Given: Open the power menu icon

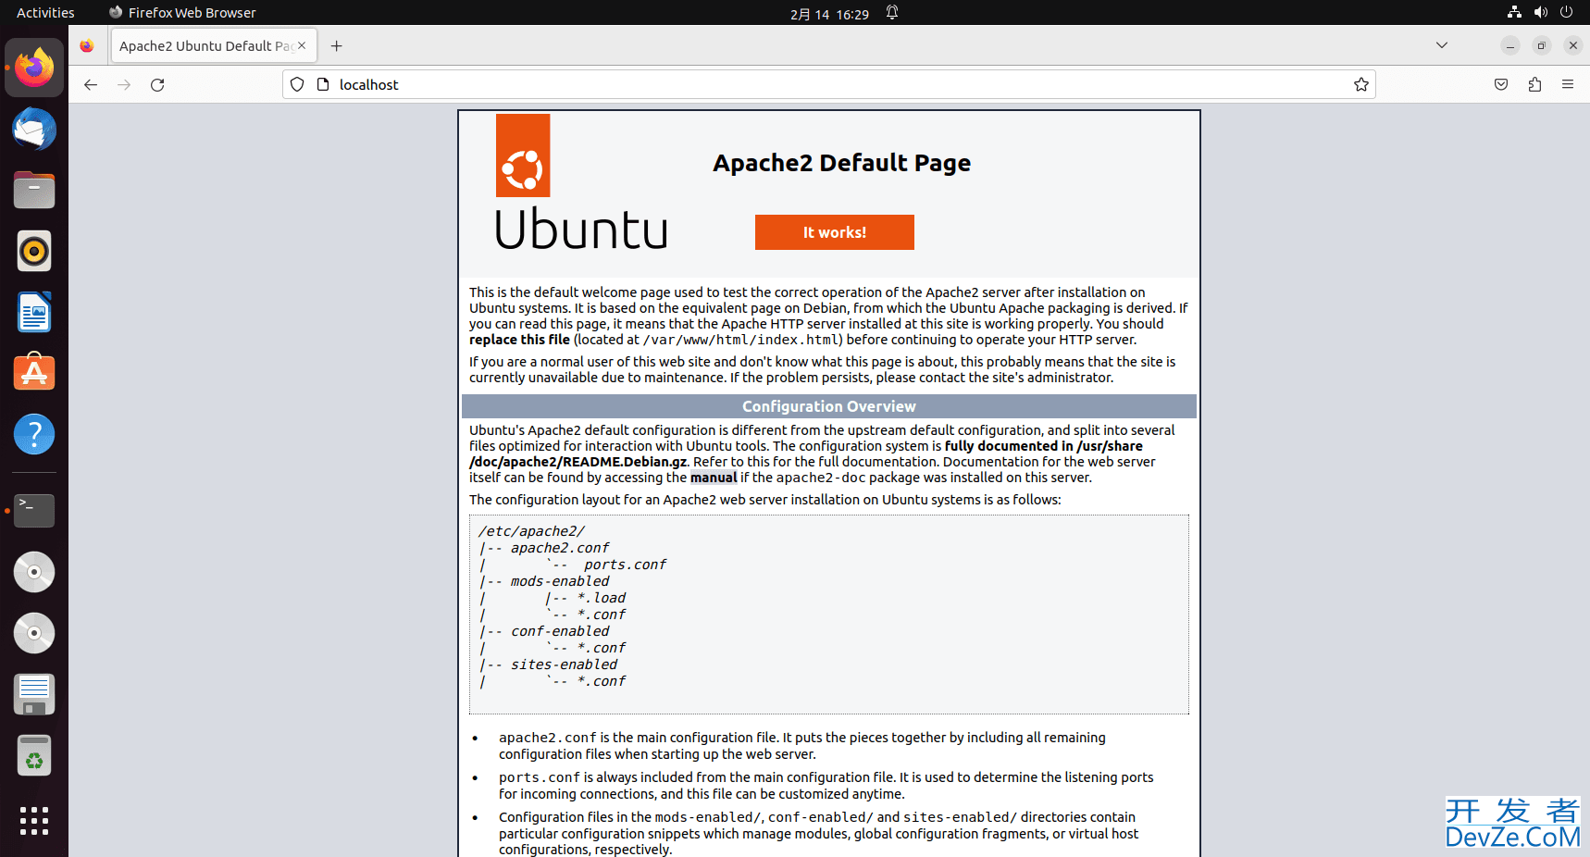Looking at the screenshot, I should (1566, 12).
